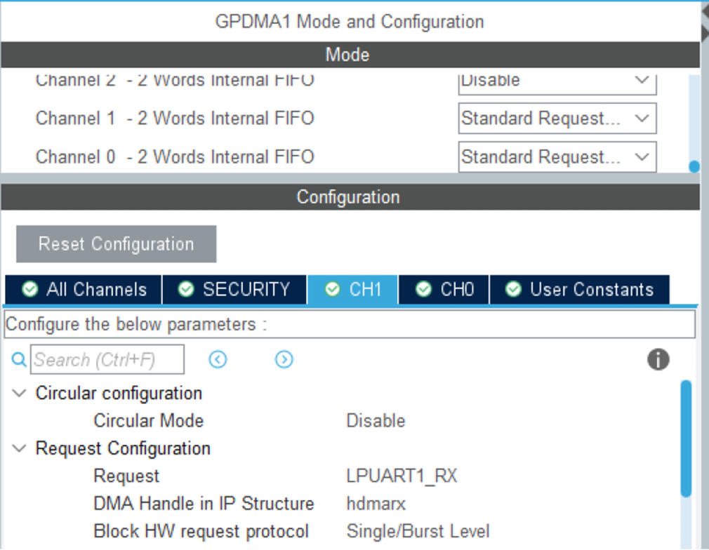Click the parameters list vertical scrollbar

click(x=686, y=438)
